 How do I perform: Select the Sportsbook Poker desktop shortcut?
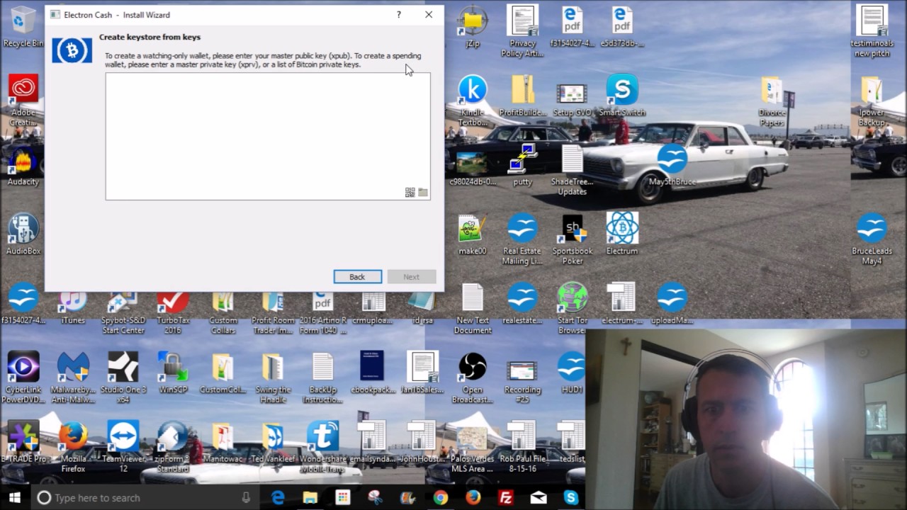572,239
